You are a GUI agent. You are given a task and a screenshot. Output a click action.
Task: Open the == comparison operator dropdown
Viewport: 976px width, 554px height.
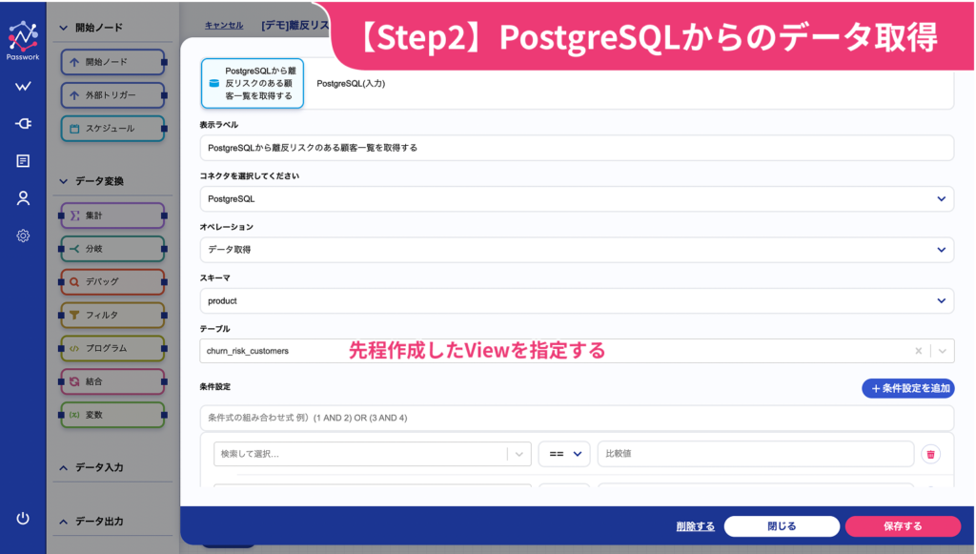point(564,455)
